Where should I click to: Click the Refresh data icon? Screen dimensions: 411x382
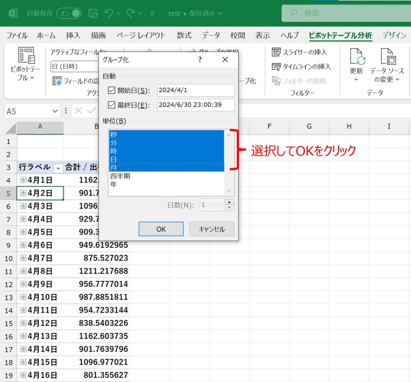[357, 57]
